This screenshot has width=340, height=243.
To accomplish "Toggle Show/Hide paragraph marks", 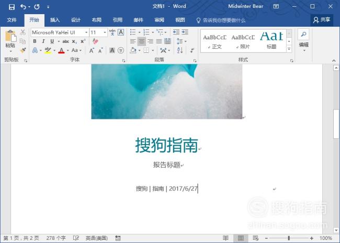I will (x=192, y=50).
